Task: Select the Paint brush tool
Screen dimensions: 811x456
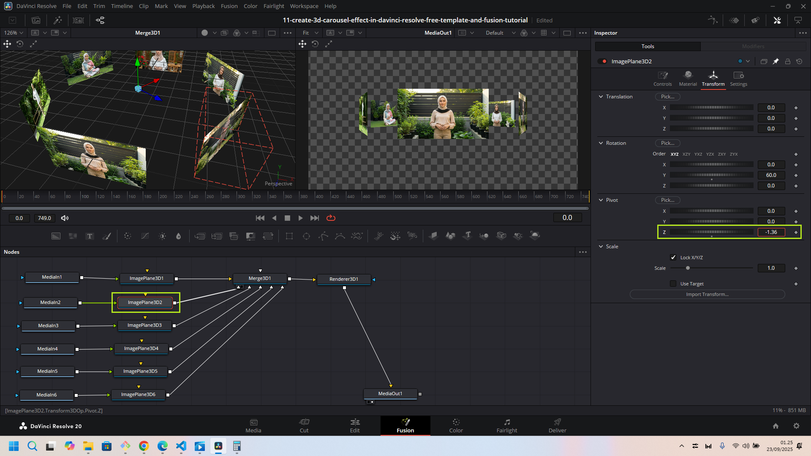Action: (x=107, y=236)
